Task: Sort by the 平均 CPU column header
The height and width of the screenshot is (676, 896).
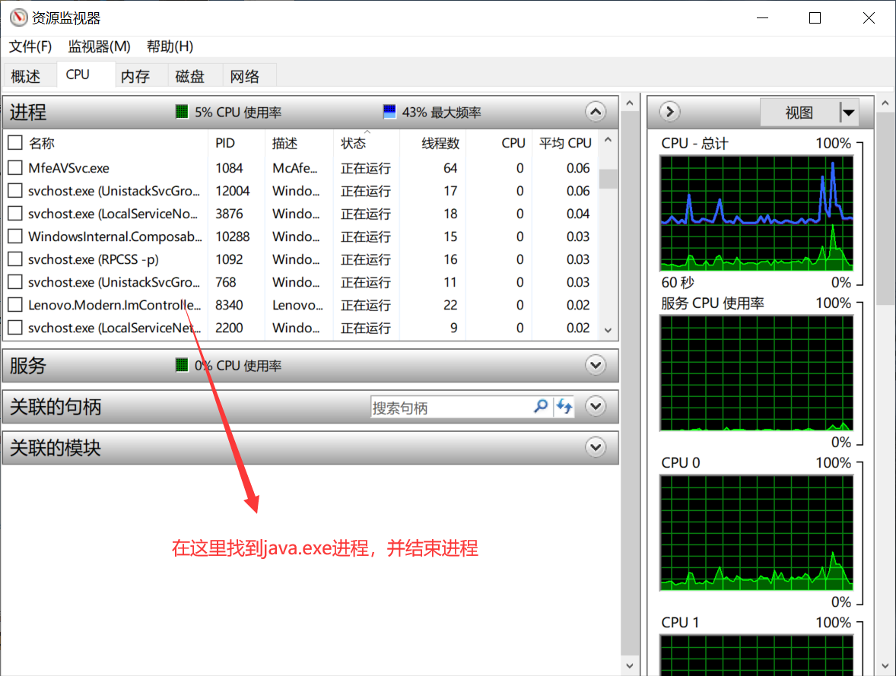Action: [564, 143]
